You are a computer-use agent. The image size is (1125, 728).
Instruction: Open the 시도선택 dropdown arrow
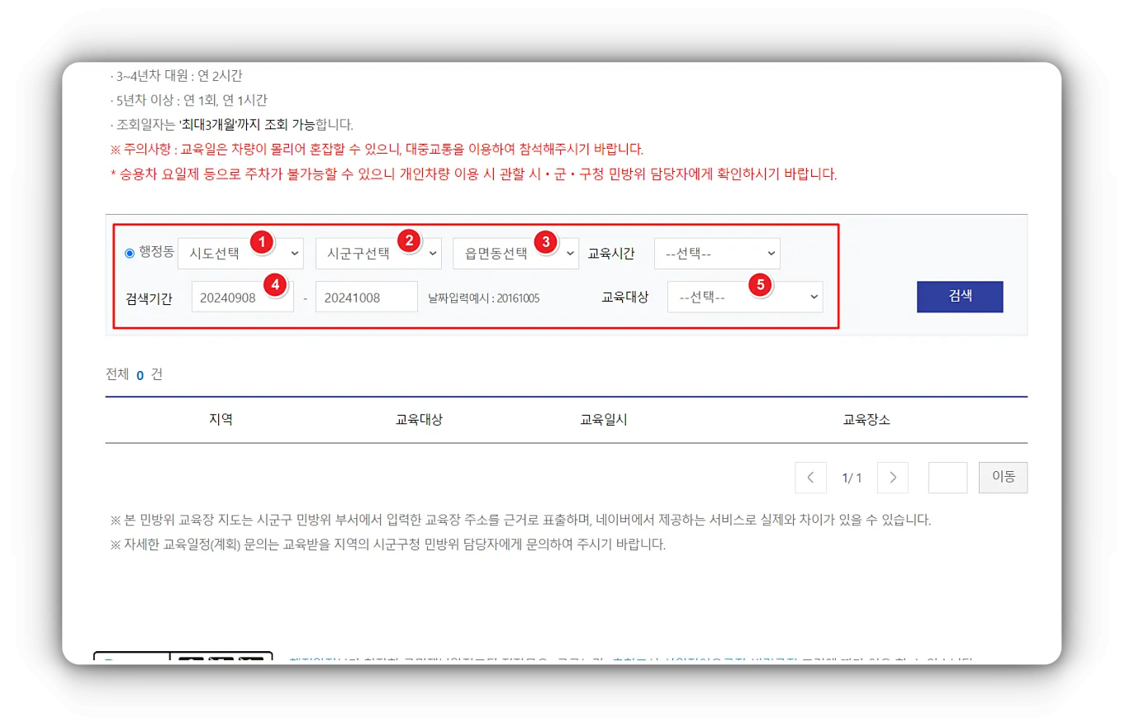(x=293, y=253)
